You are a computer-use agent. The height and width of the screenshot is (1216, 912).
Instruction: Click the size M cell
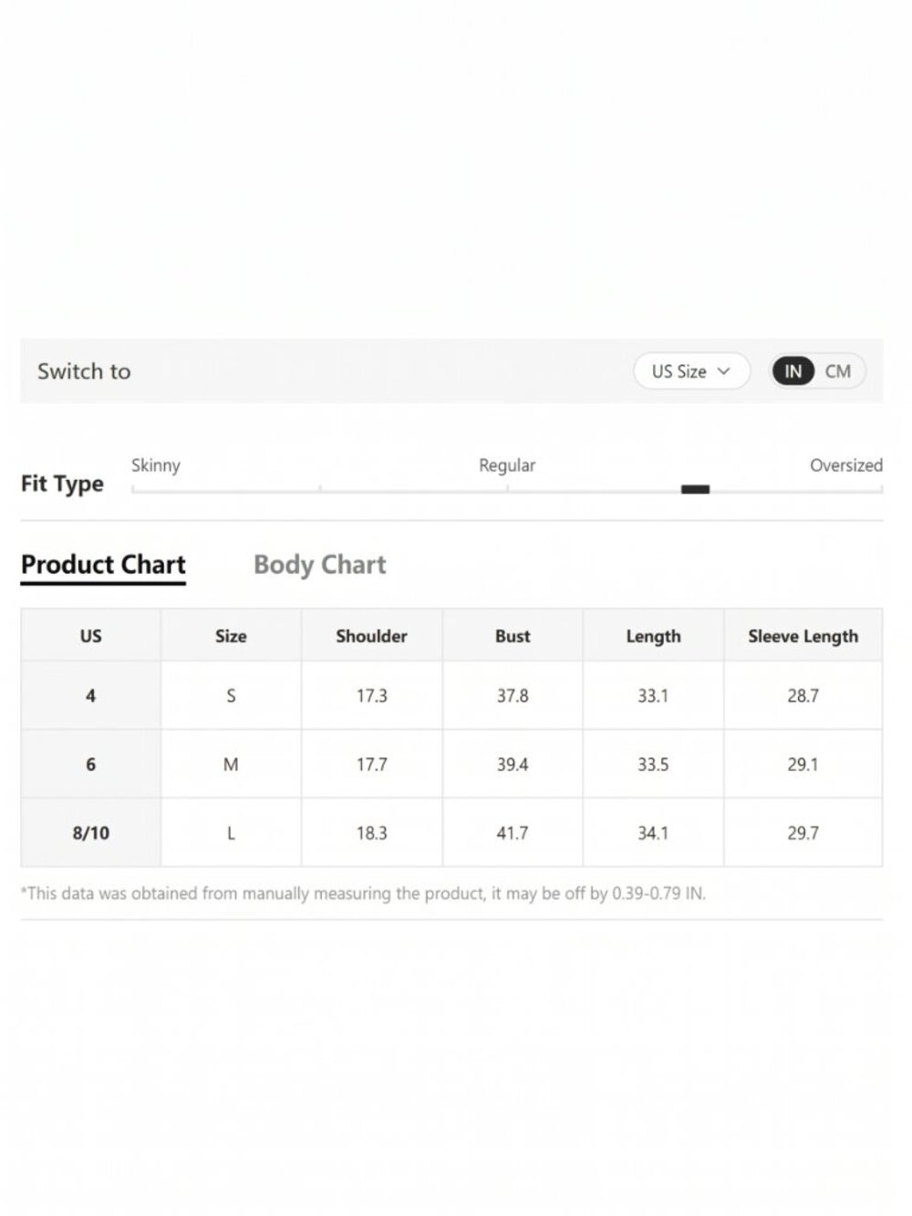(231, 764)
